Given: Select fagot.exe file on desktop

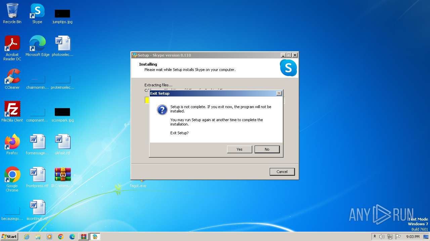Looking at the screenshot, I should pos(138,184).
